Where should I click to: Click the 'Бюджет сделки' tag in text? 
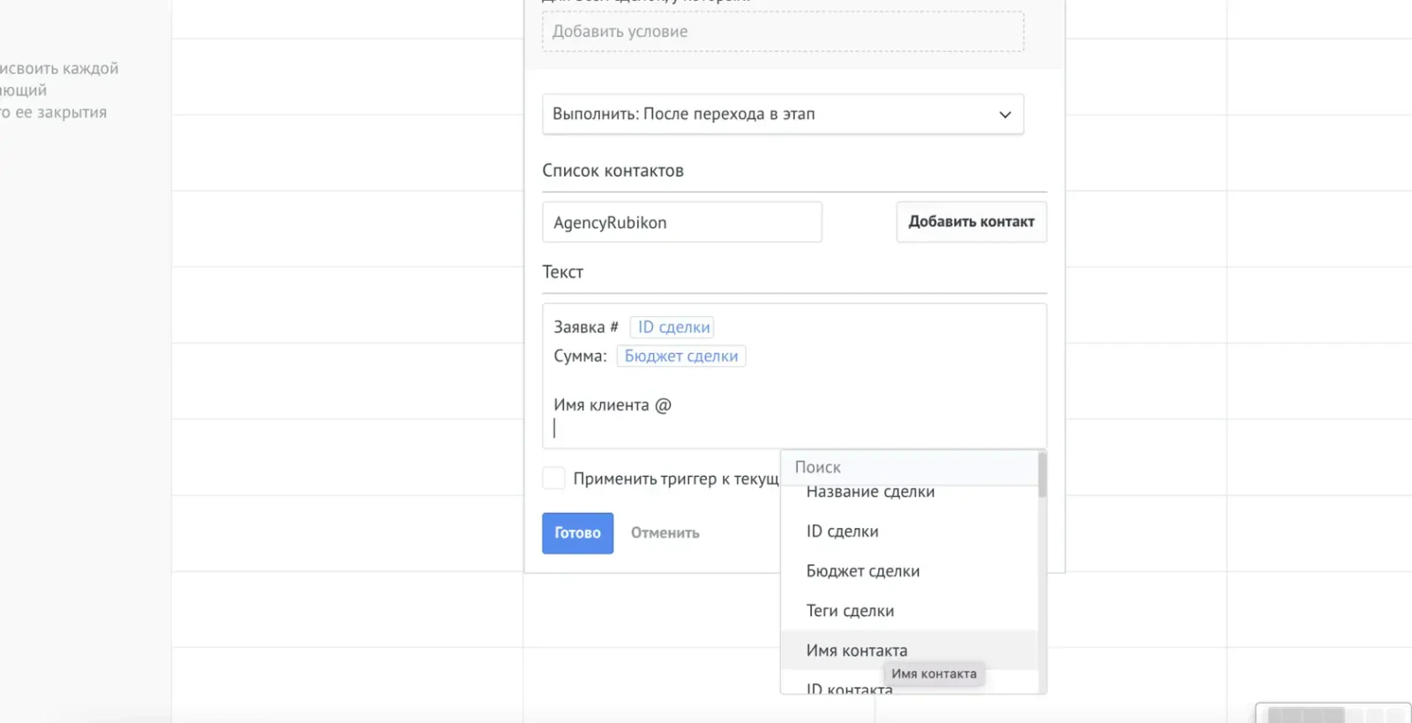tap(681, 356)
